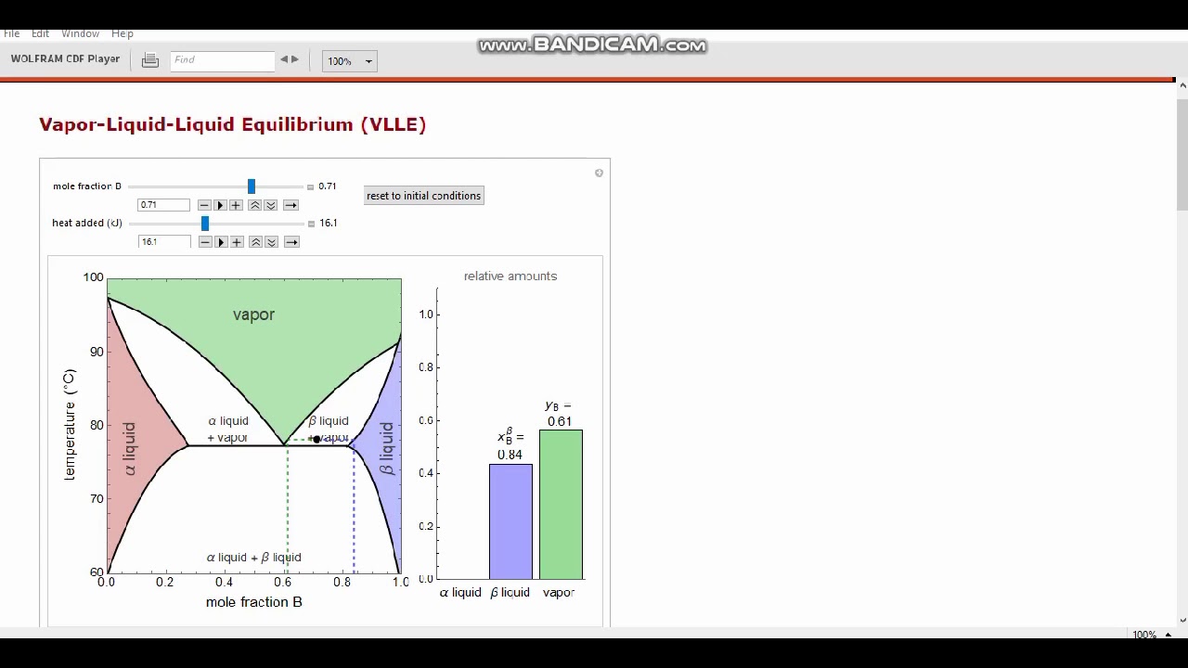The height and width of the screenshot is (668, 1188).
Task: Slow down mole fraction B animation
Action: click(x=271, y=205)
